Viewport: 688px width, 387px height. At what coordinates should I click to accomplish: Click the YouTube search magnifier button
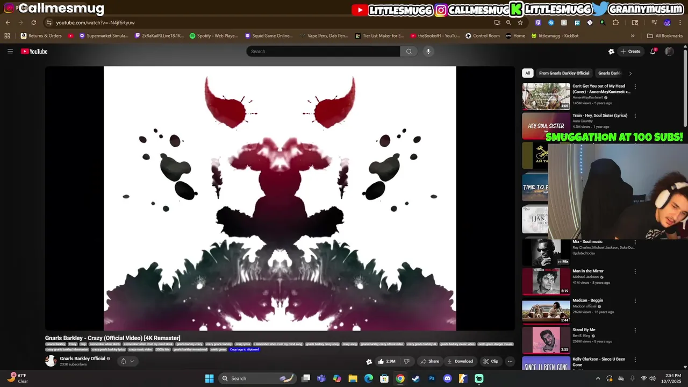pos(409,52)
